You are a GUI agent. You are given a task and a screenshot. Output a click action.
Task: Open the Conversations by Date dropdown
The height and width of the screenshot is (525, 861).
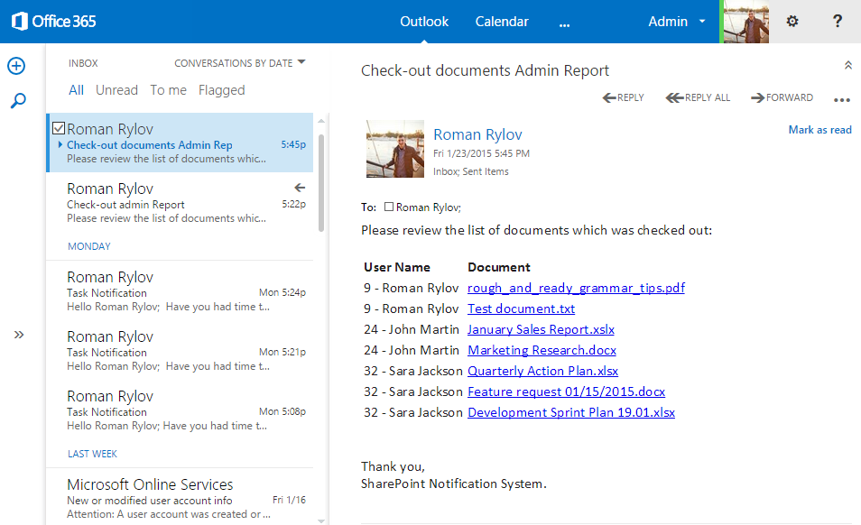click(x=239, y=62)
